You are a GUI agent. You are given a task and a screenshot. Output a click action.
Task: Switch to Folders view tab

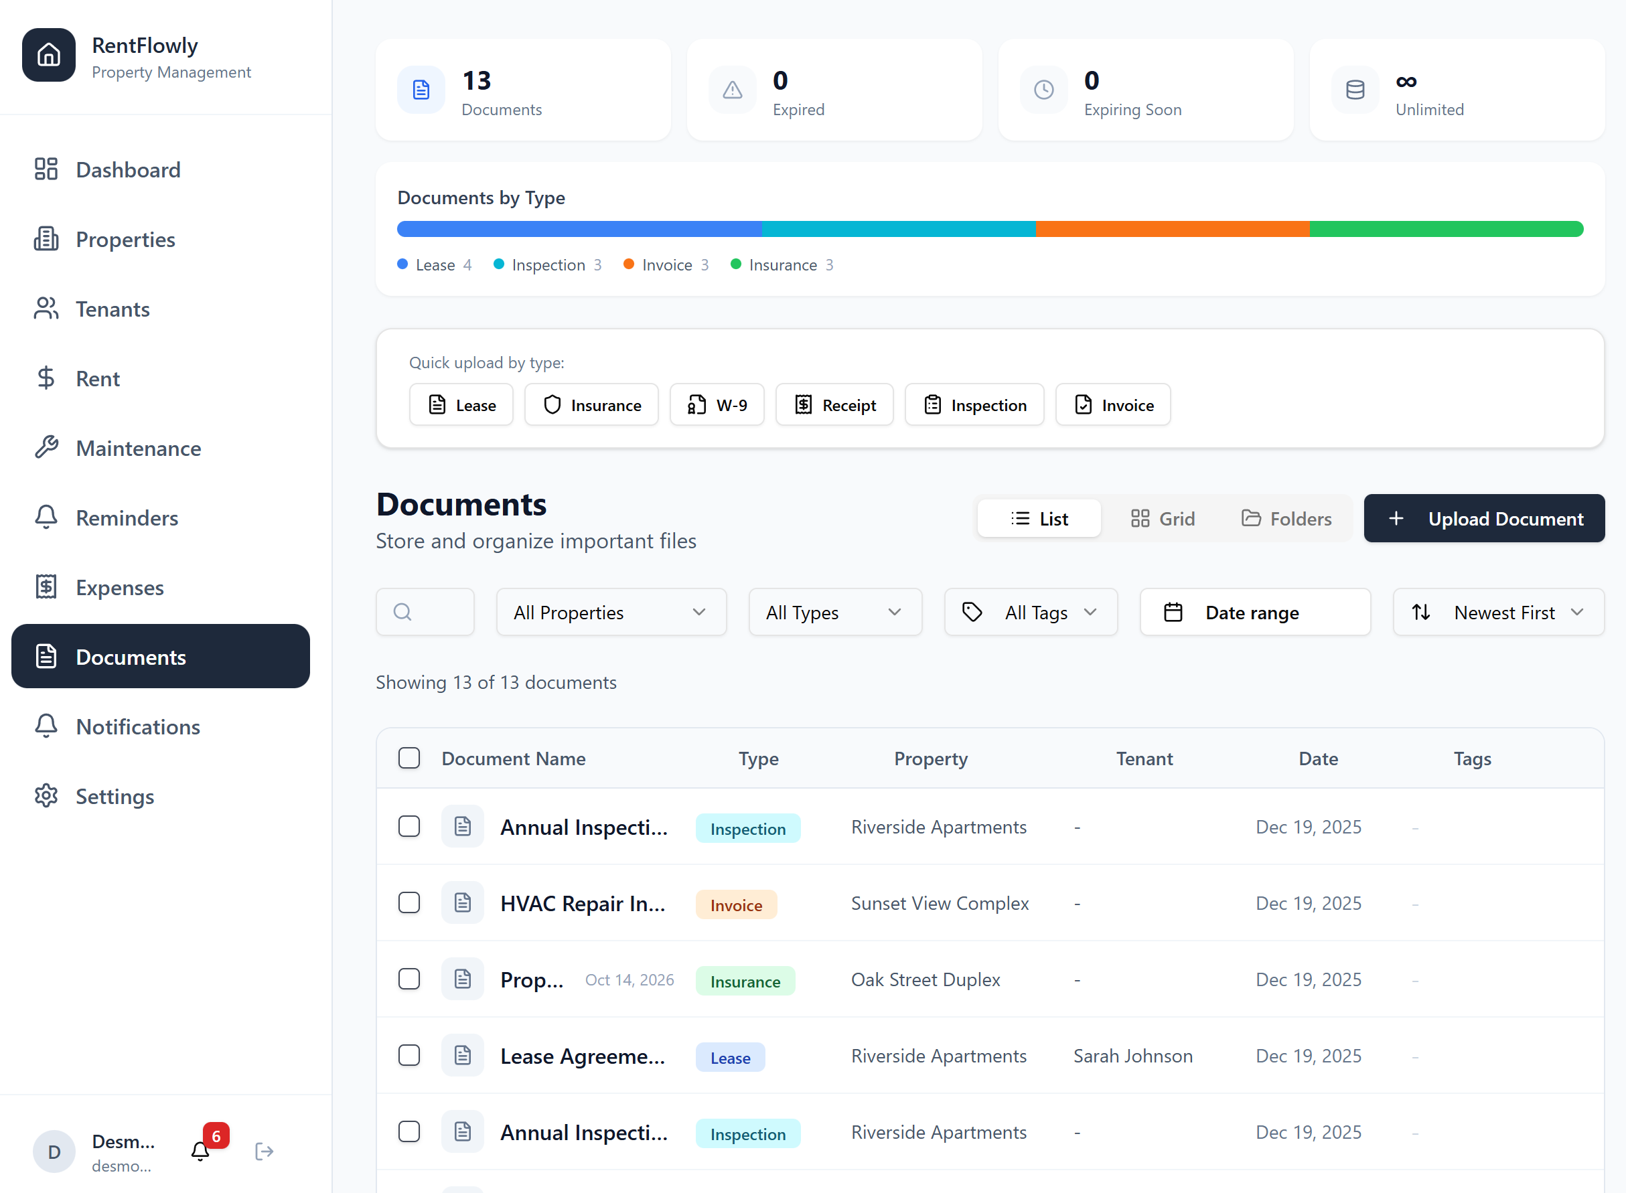click(x=1286, y=519)
